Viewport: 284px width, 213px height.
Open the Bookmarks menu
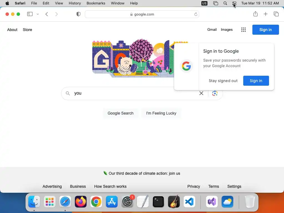coord(96,3)
